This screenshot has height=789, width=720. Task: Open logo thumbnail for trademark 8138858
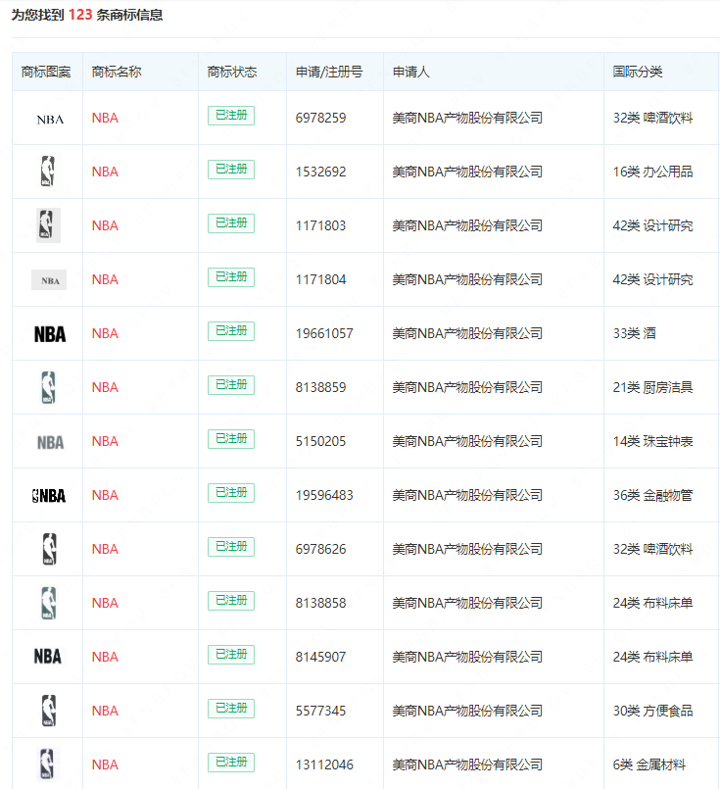click(x=49, y=603)
